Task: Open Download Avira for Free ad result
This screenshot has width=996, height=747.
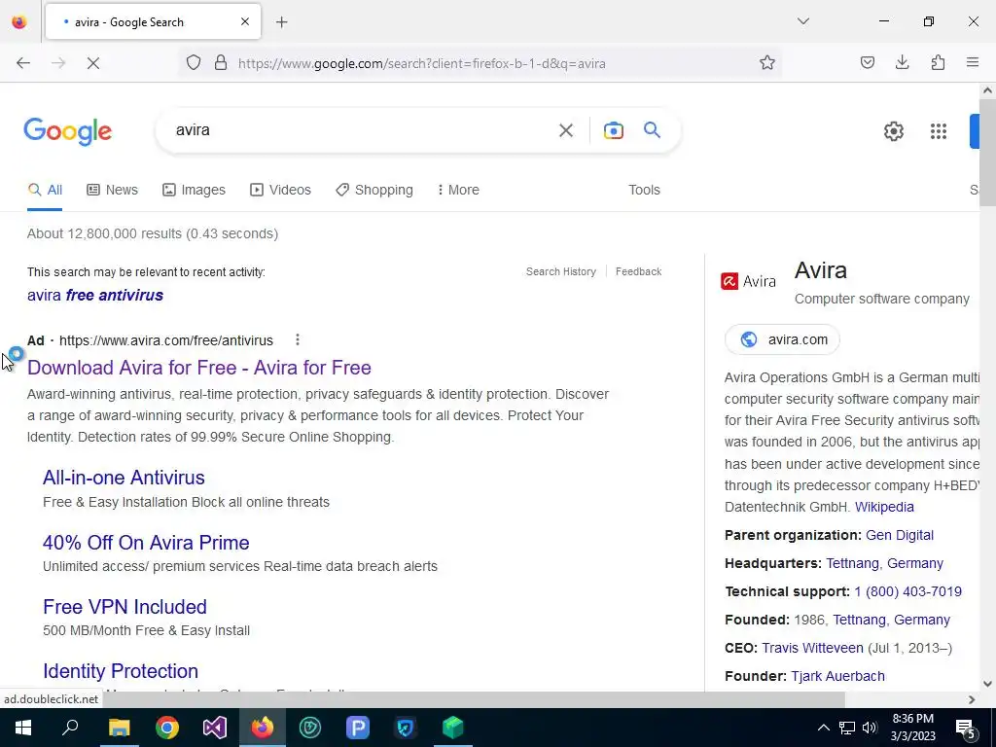Action: 199,367
